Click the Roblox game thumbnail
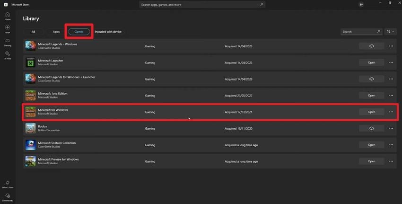 coord(30,128)
